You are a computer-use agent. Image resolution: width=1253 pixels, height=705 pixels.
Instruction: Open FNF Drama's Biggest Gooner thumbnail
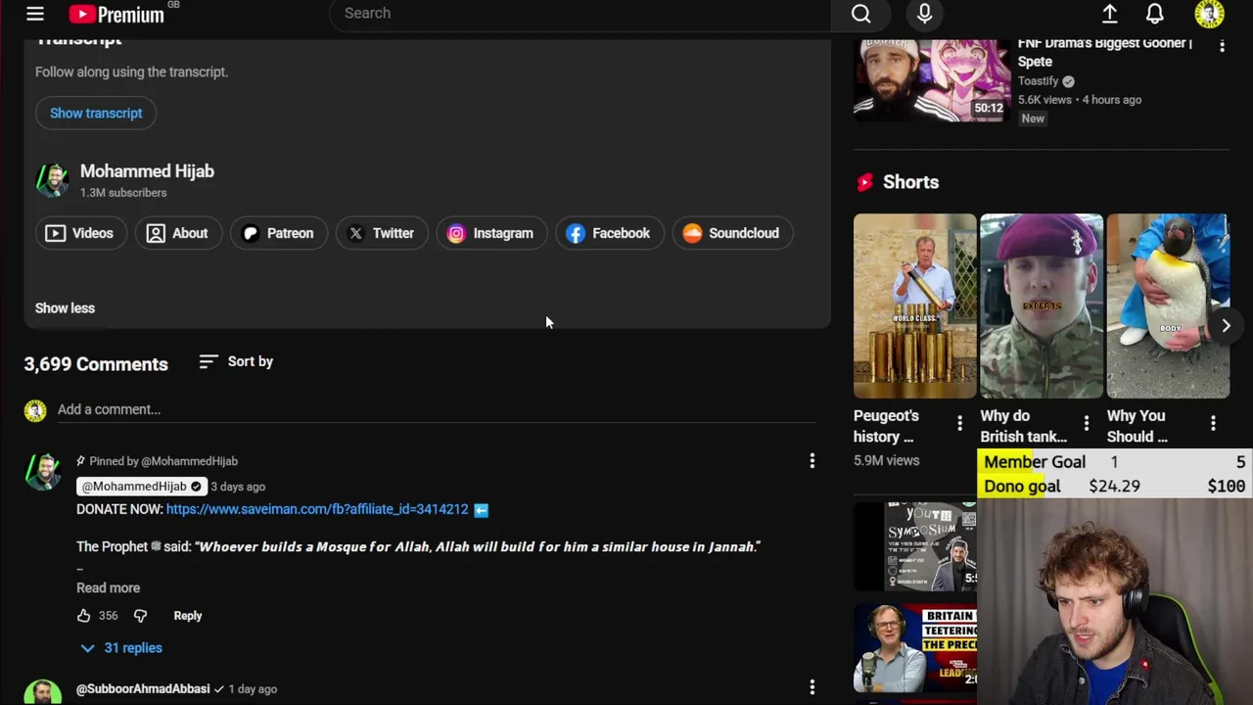pyautogui.click(x=932, y=80)
